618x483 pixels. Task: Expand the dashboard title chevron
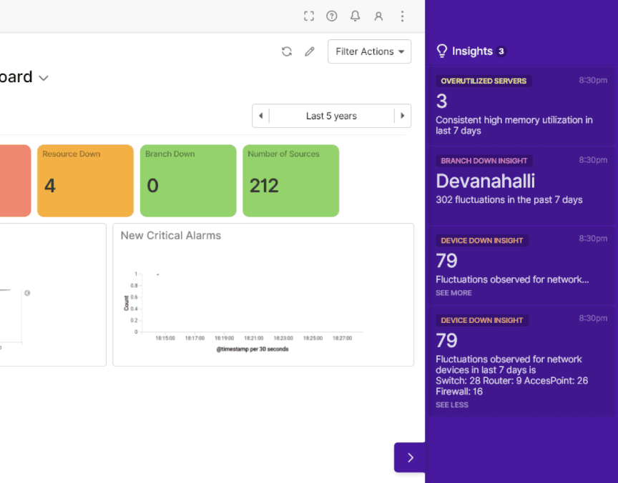pos(44,78)
